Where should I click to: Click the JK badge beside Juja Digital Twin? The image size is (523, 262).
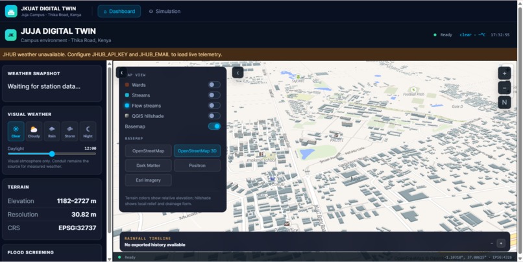pos(11,35)
